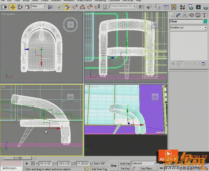Click the Key Filters button
The height and width of the screenshot is (171, 209).
click(147, 168)
